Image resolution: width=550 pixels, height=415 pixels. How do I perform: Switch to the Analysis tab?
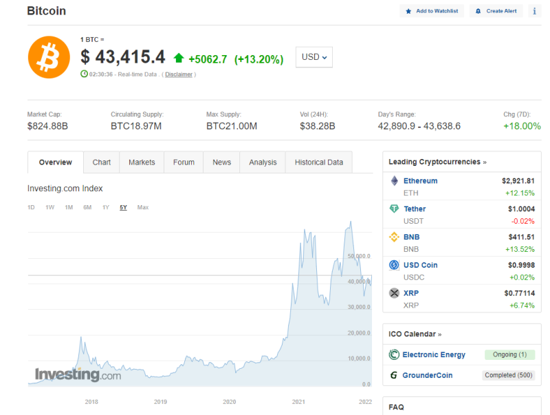[x=263, y=162]
